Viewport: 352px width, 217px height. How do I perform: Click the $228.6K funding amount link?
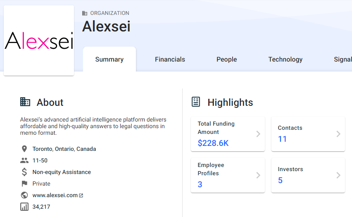pyautogui.click(x=213, y=143)
